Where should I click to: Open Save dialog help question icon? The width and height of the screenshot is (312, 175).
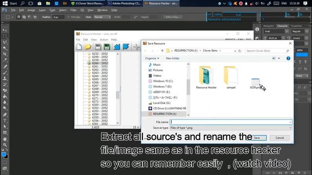288,58
